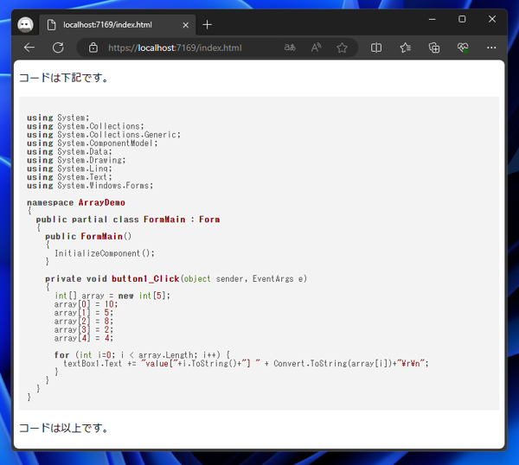Close the browser window
Screen dimensions: 519x465
(492, 20)
